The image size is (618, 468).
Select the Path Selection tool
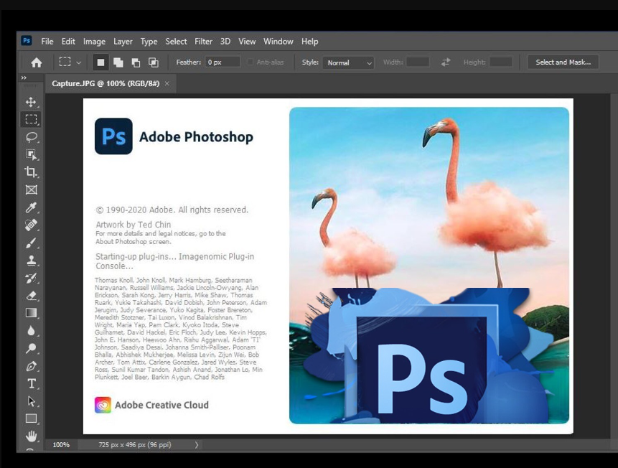pyautogui.click(x=31, y=401)
